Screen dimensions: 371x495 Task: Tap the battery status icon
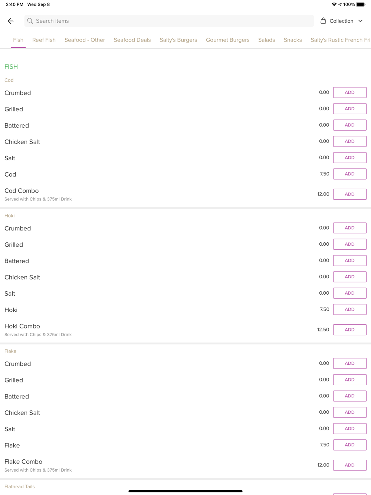(x=361, y=4)
